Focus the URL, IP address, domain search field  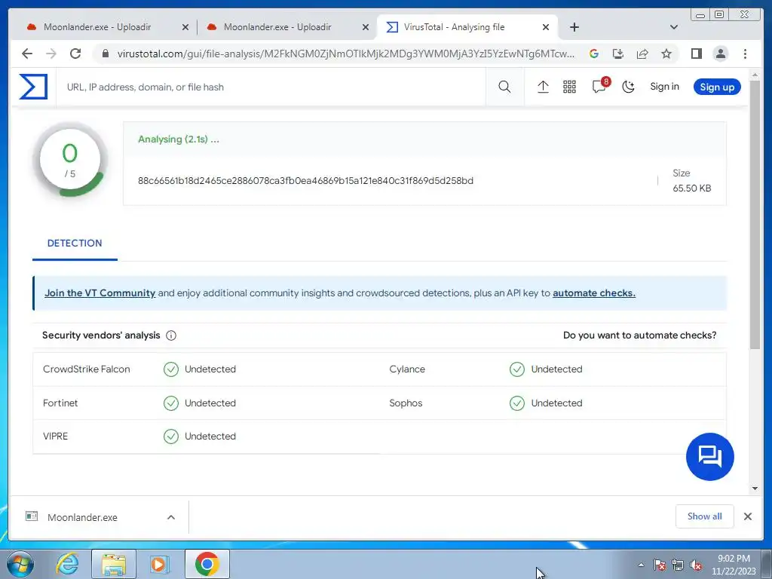coord(271,87)
